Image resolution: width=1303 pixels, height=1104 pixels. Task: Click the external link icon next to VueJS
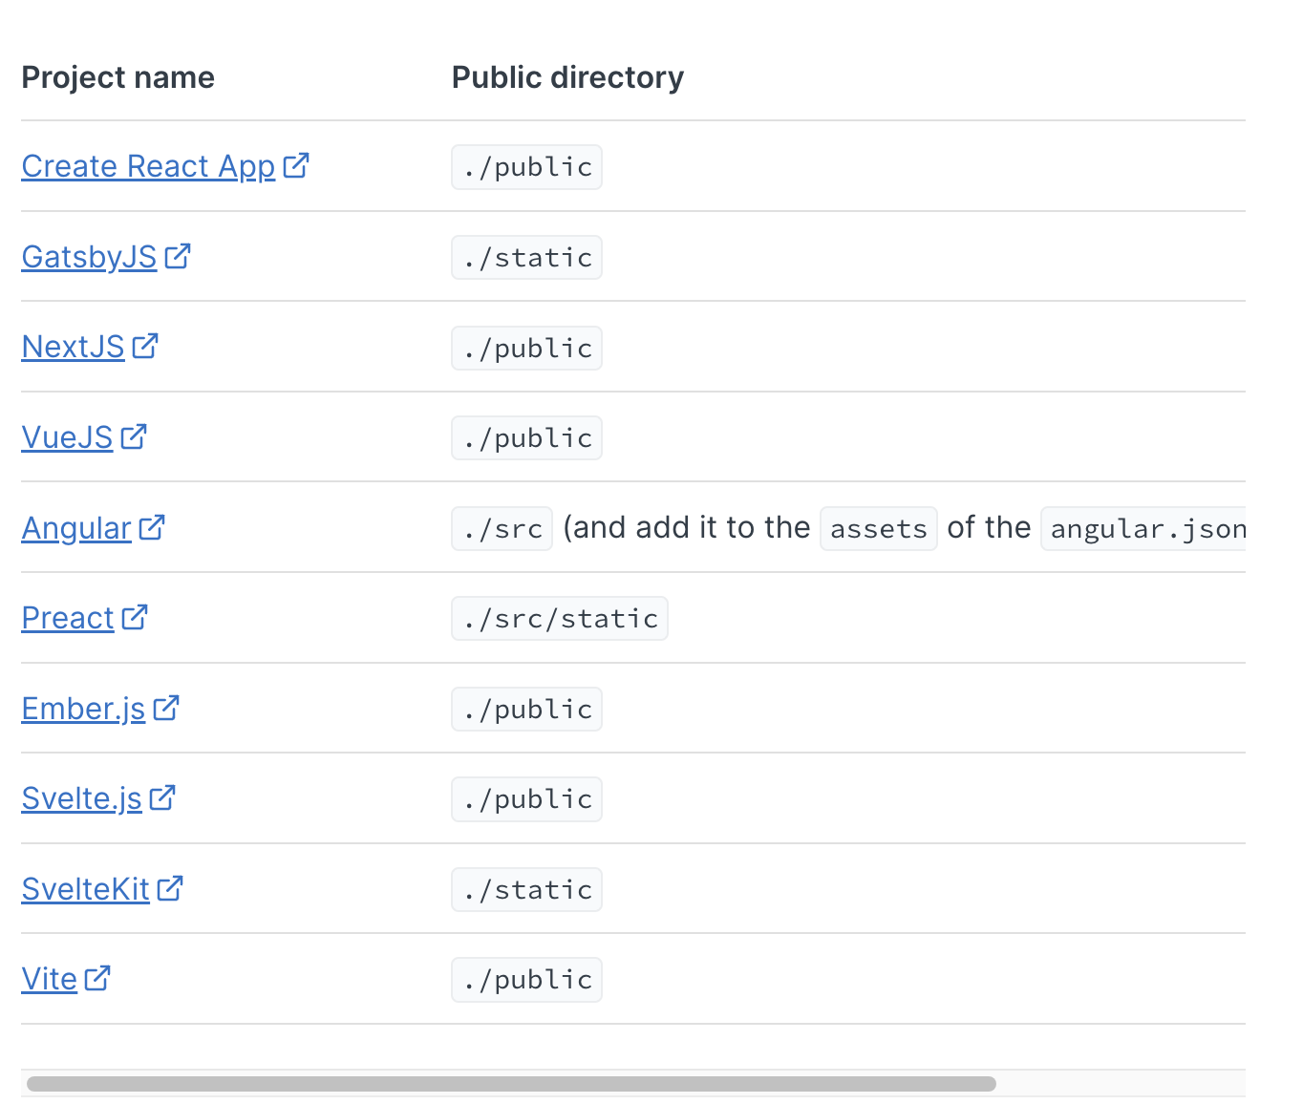(133, 435)
